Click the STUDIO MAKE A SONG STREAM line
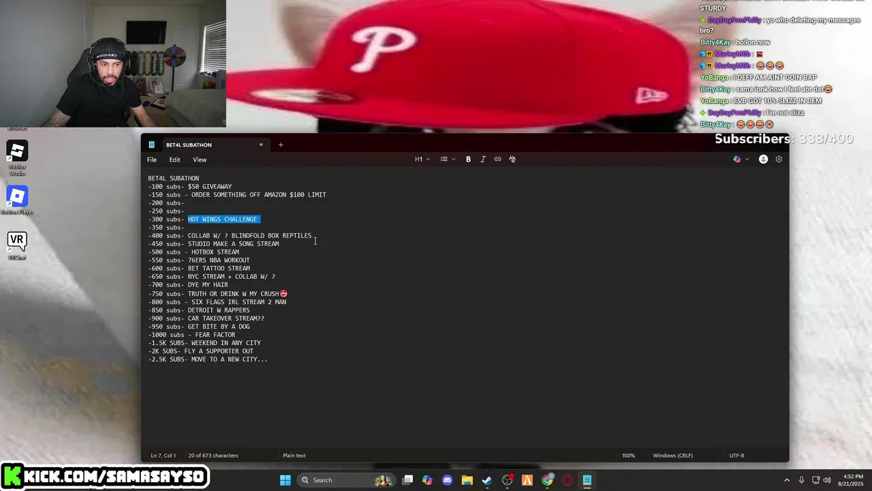The height and width of the screenshot is (491, 872). click(213, 244)
